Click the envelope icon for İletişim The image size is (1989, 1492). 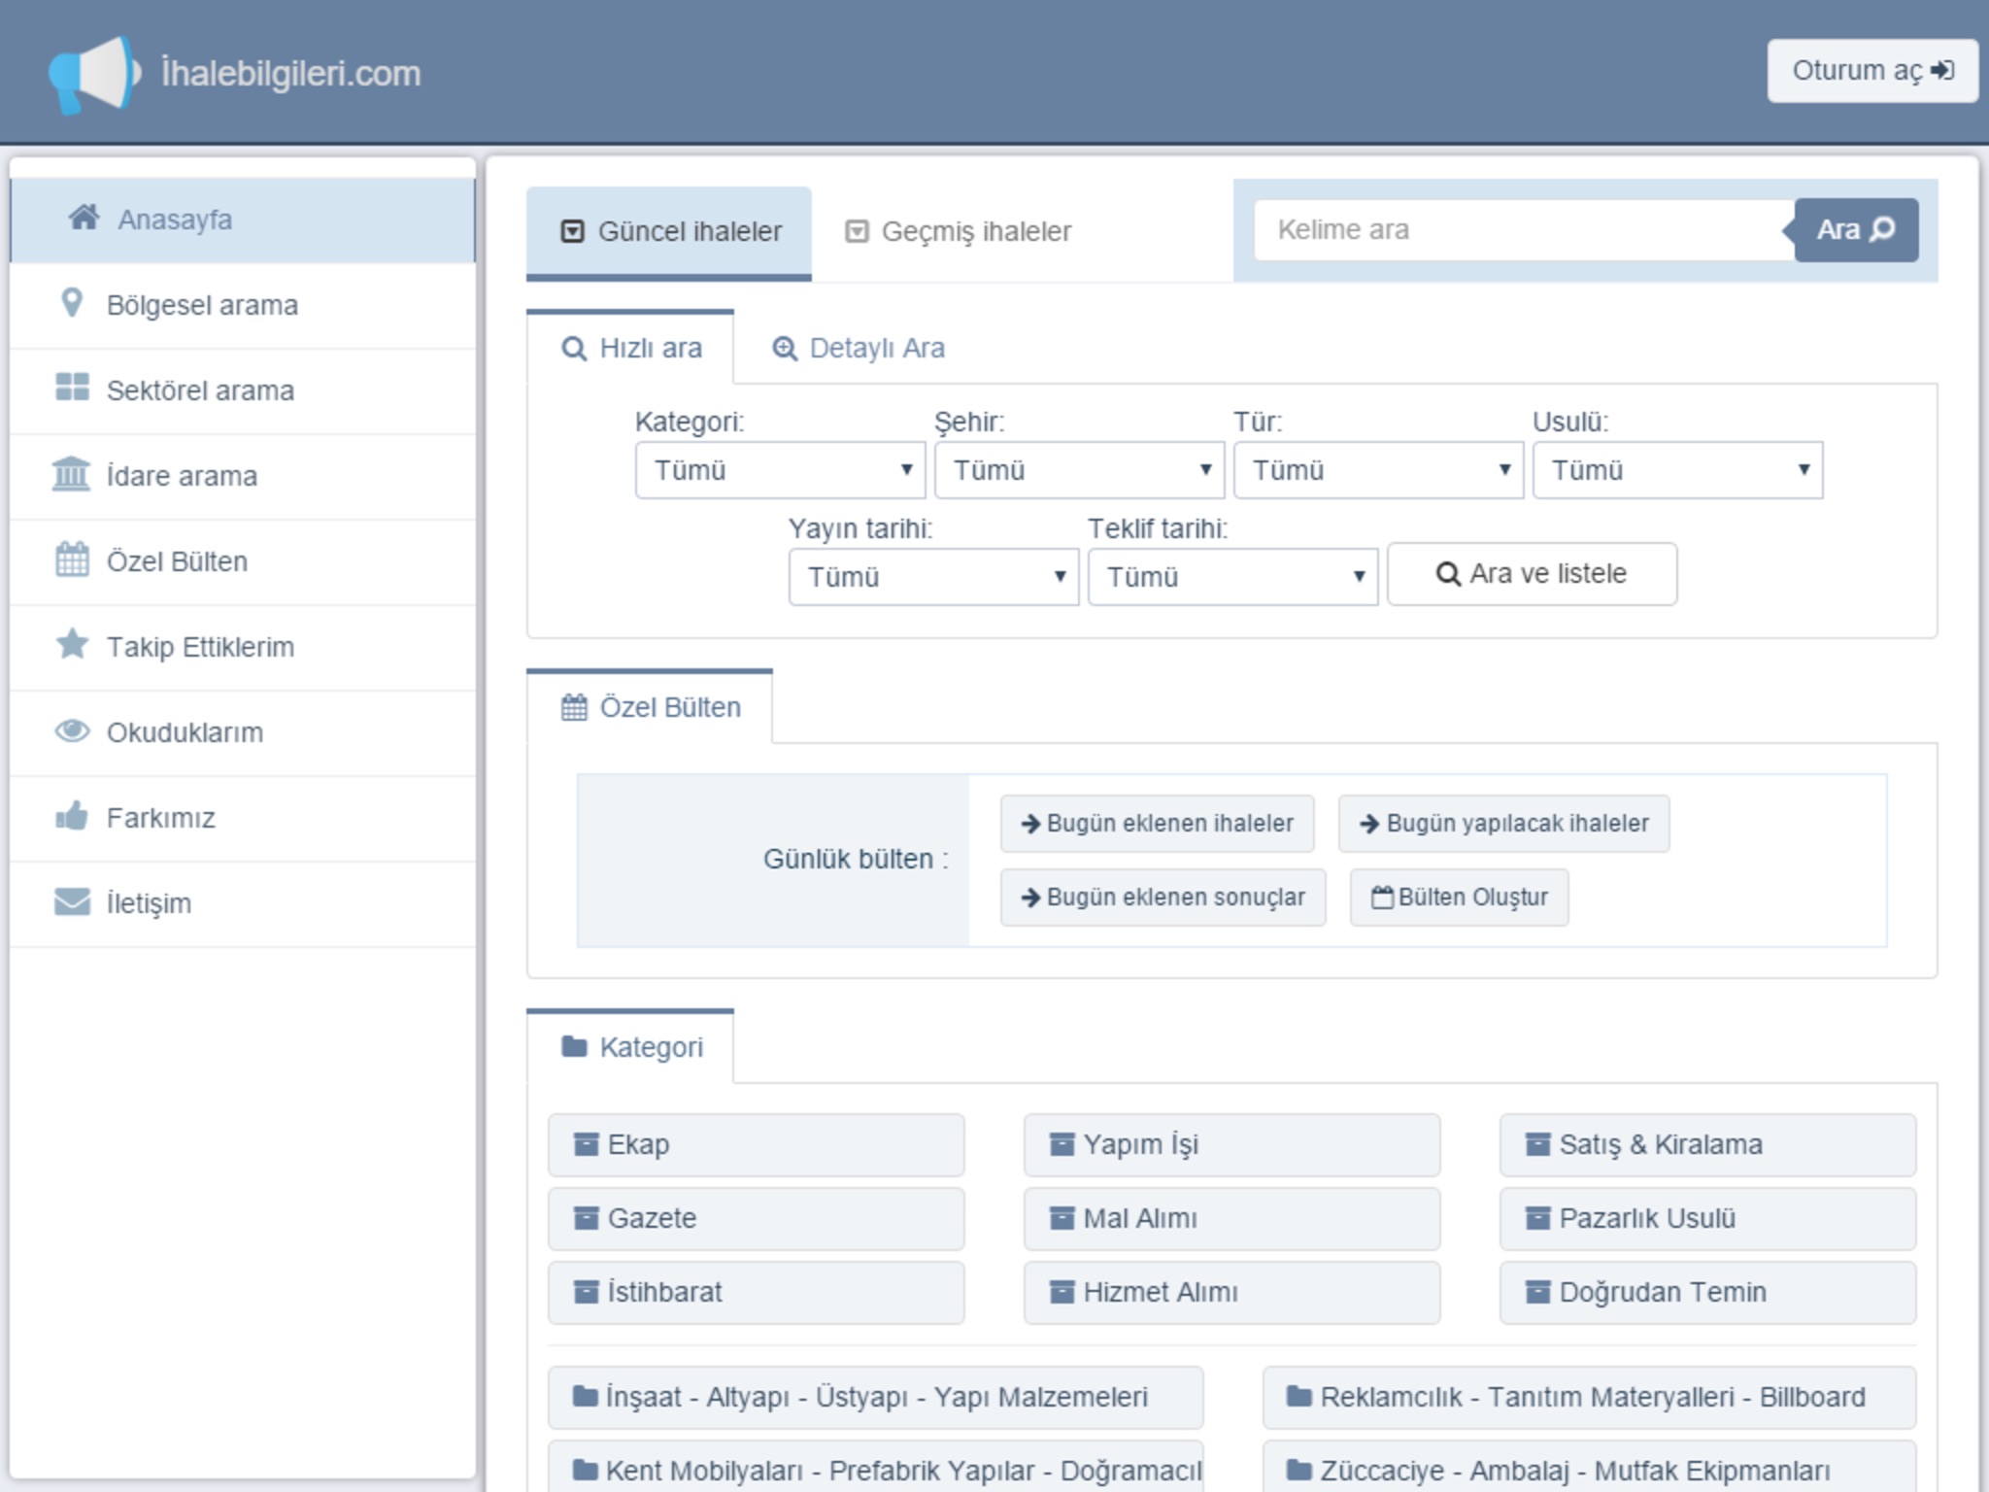point(72,901)
